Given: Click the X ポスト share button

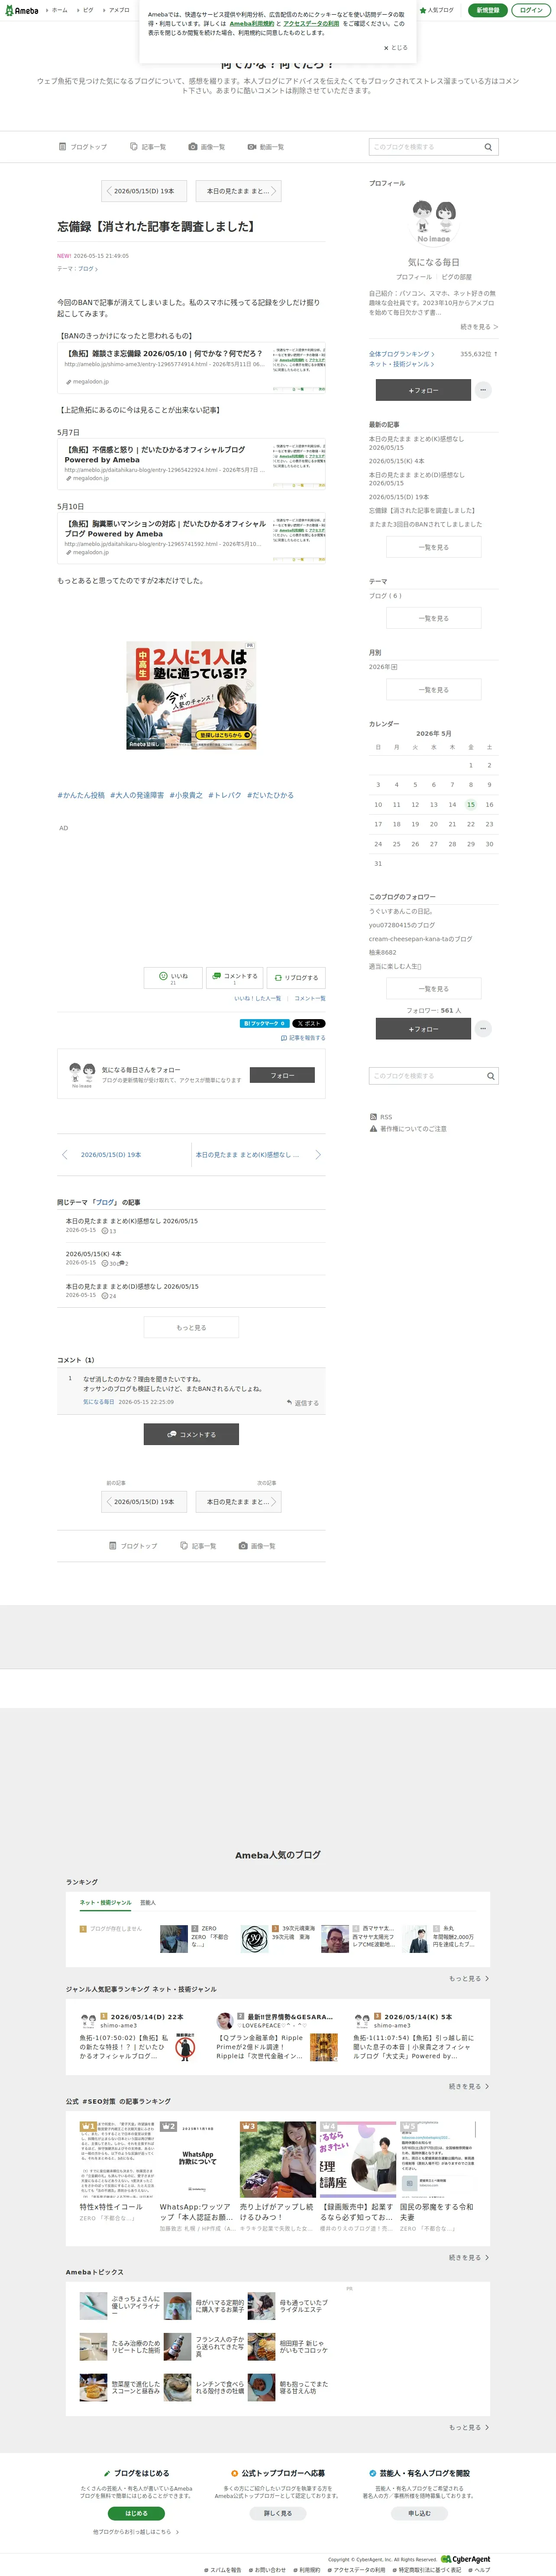Looking at the screenshot, I should (309, 1023).
